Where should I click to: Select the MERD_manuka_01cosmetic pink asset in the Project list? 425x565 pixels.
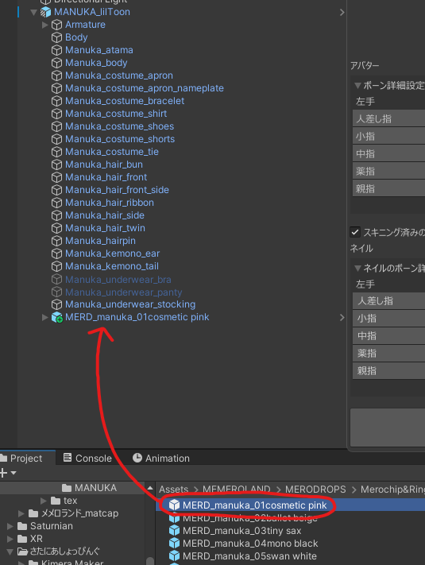coord(290,505)
